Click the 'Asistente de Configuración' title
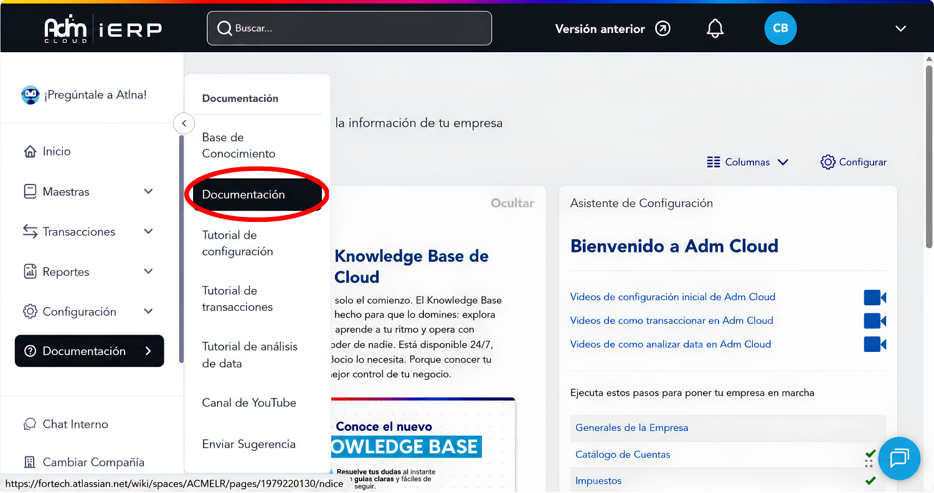The image size is (934, 493). tap(641, 203)
